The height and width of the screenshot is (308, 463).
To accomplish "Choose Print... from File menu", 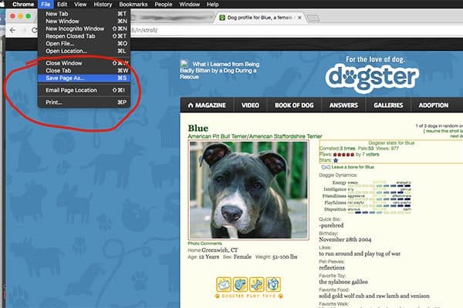I will pyautogui.click(x=84, y=102).
